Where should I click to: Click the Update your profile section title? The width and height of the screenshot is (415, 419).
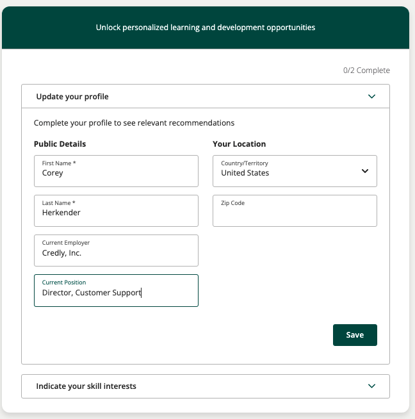pos(72,97)
